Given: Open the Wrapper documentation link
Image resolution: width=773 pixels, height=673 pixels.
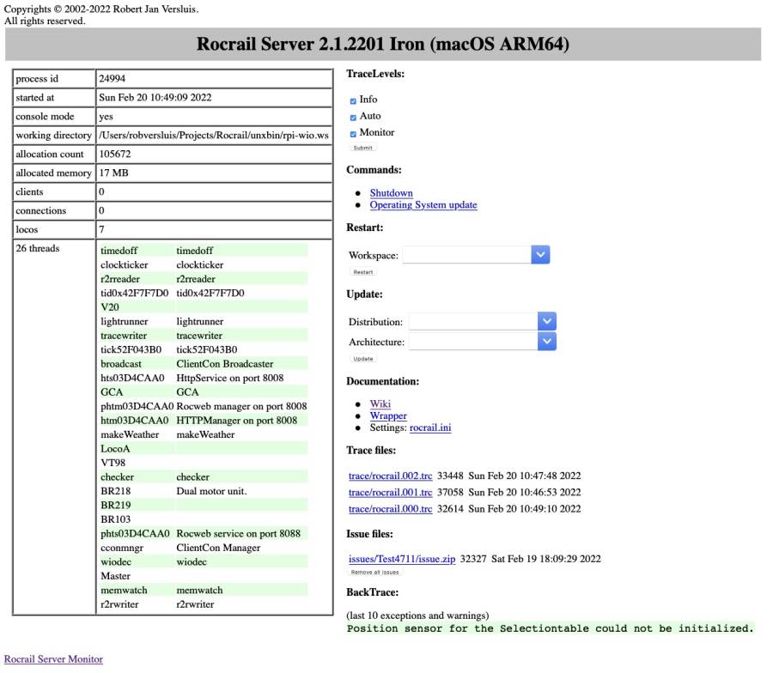Looking at the screenshot, I should (x=388, y=415).
